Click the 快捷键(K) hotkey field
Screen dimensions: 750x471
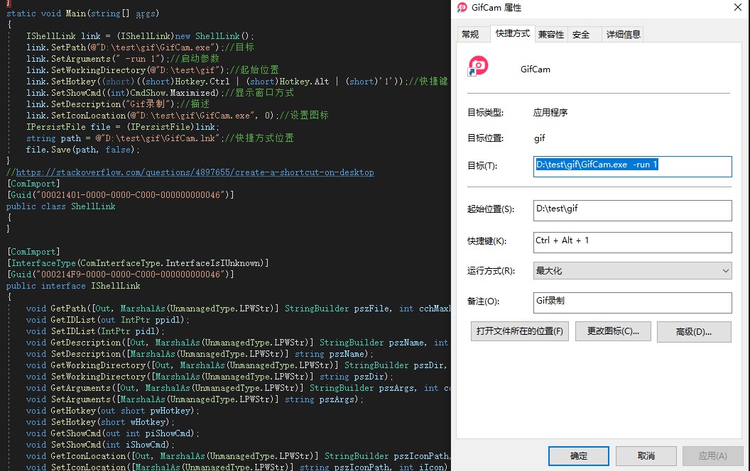pos(632,242)
